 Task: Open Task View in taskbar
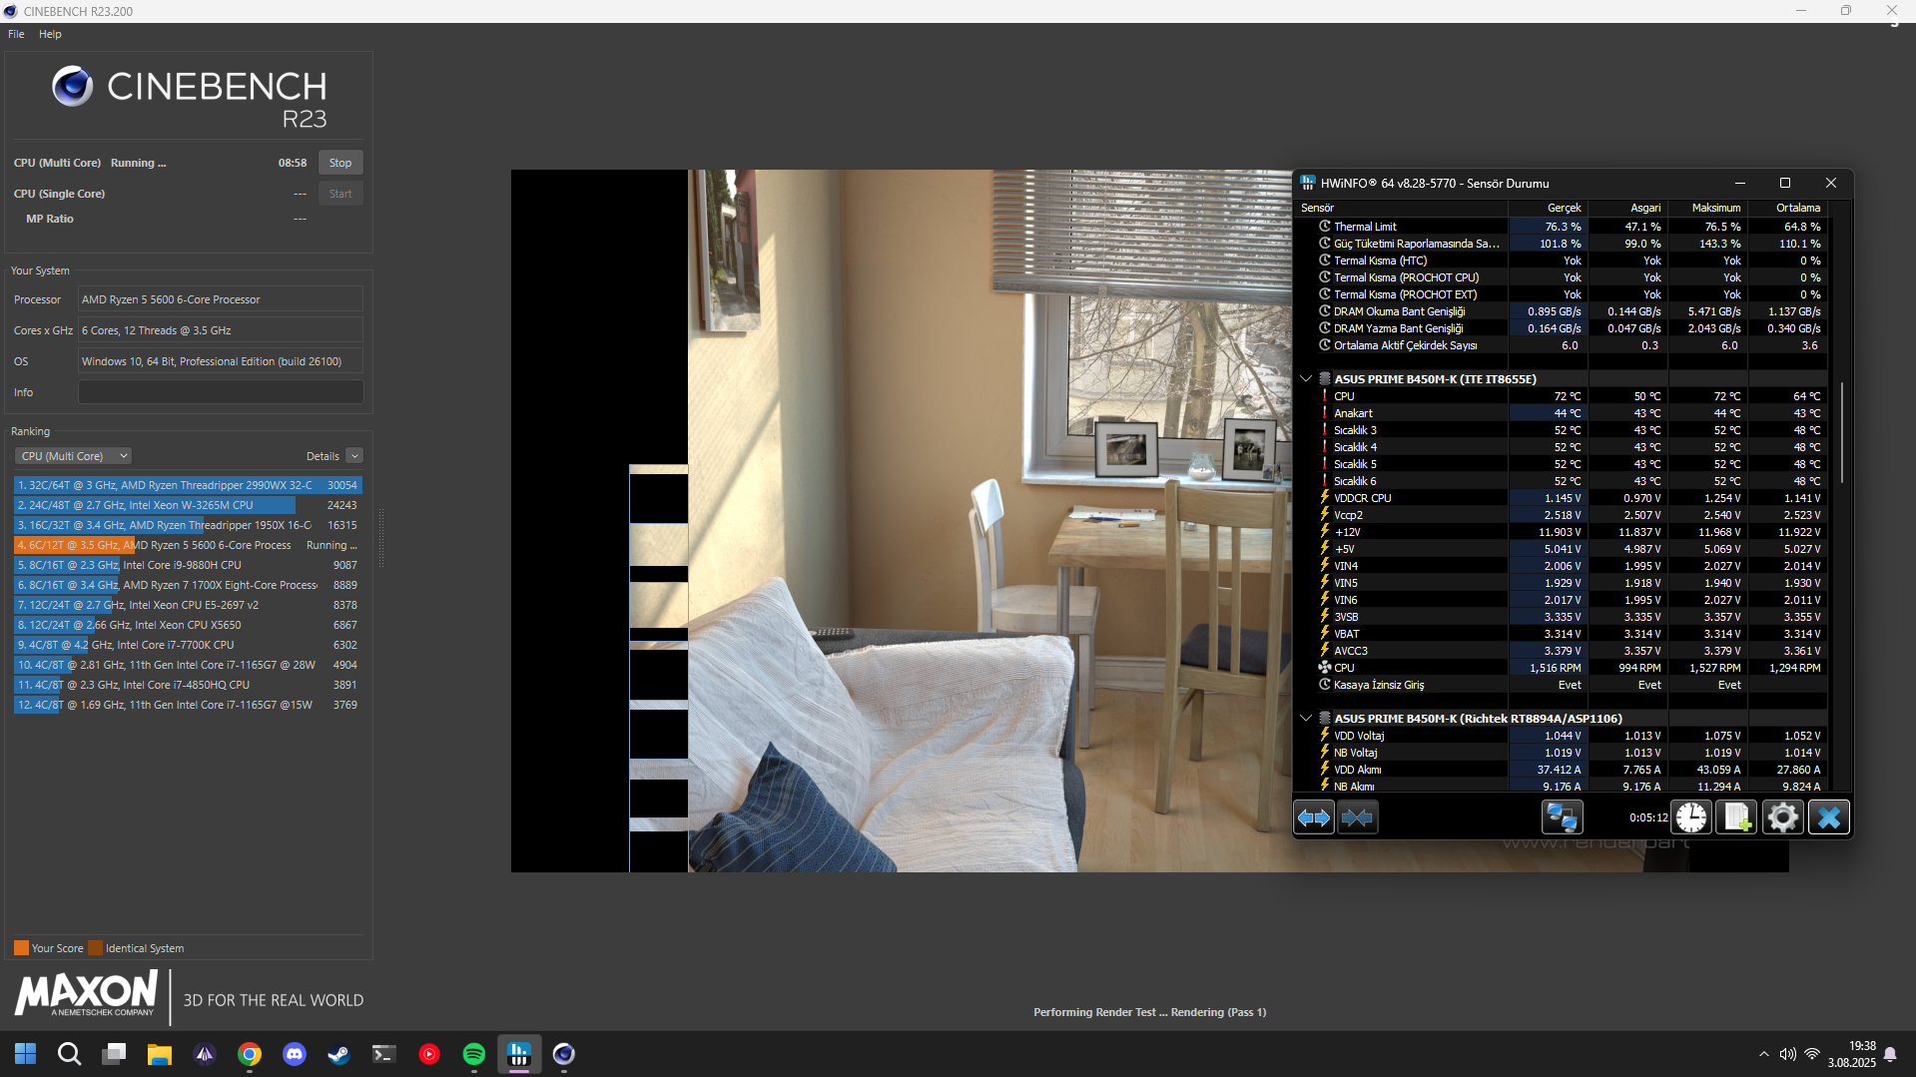(x=114, y=1054)
